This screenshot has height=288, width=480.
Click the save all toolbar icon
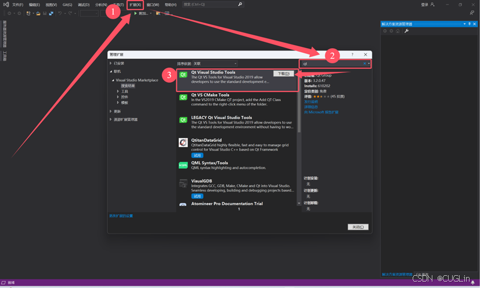click(x=51, y=13)
